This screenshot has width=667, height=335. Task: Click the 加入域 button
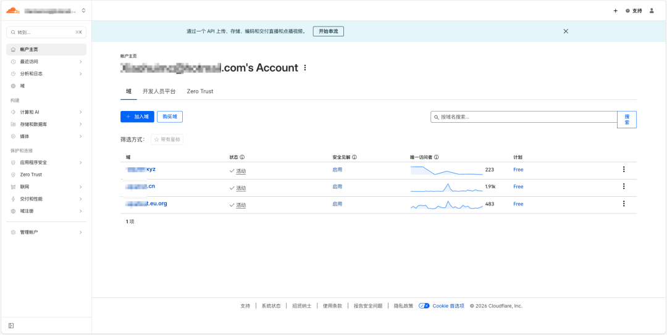[x=137, y=117]
